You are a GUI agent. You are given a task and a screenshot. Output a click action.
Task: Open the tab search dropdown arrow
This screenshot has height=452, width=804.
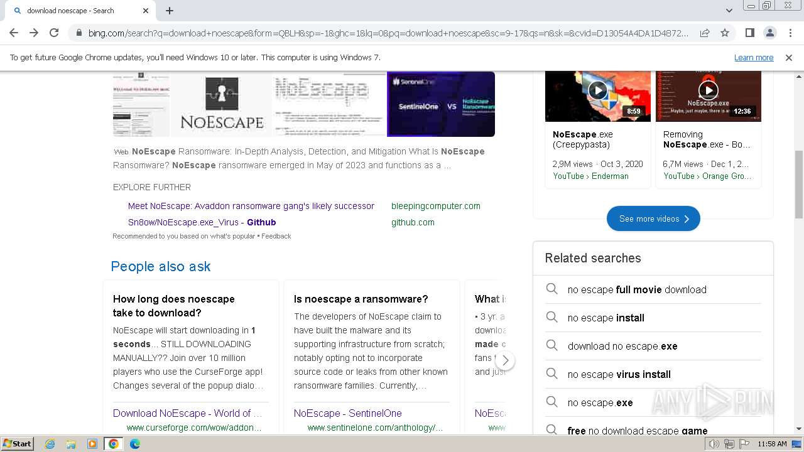[729, 11]
